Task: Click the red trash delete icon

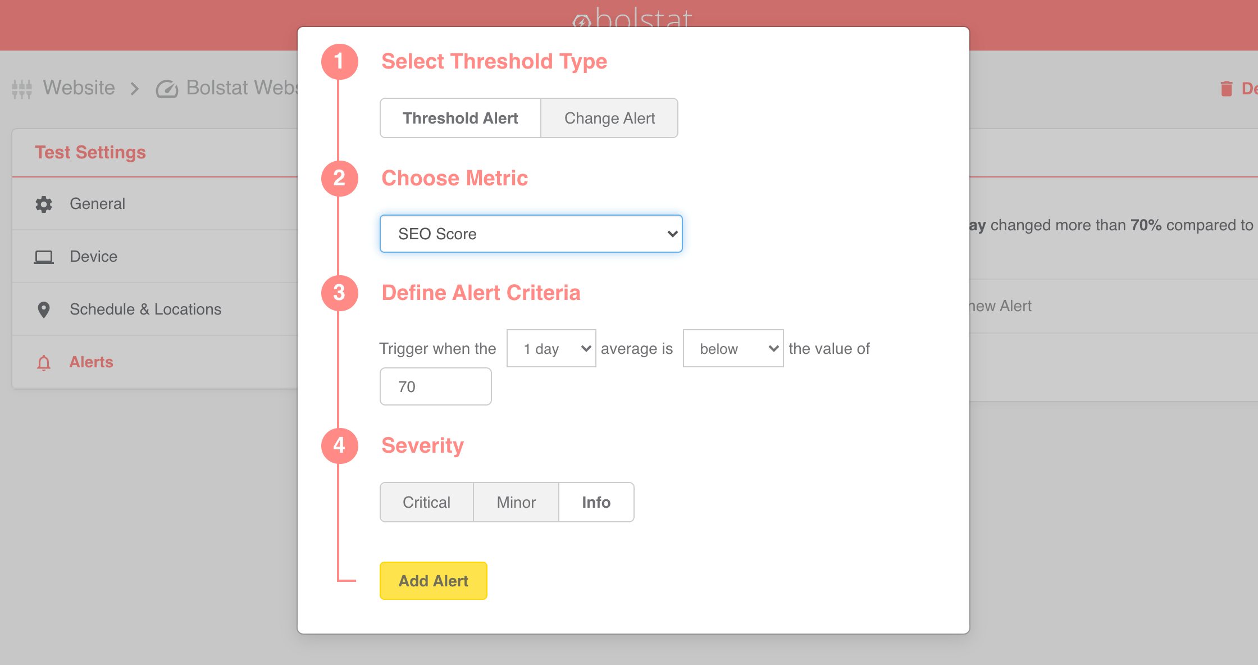Action: pos(1227,89)
